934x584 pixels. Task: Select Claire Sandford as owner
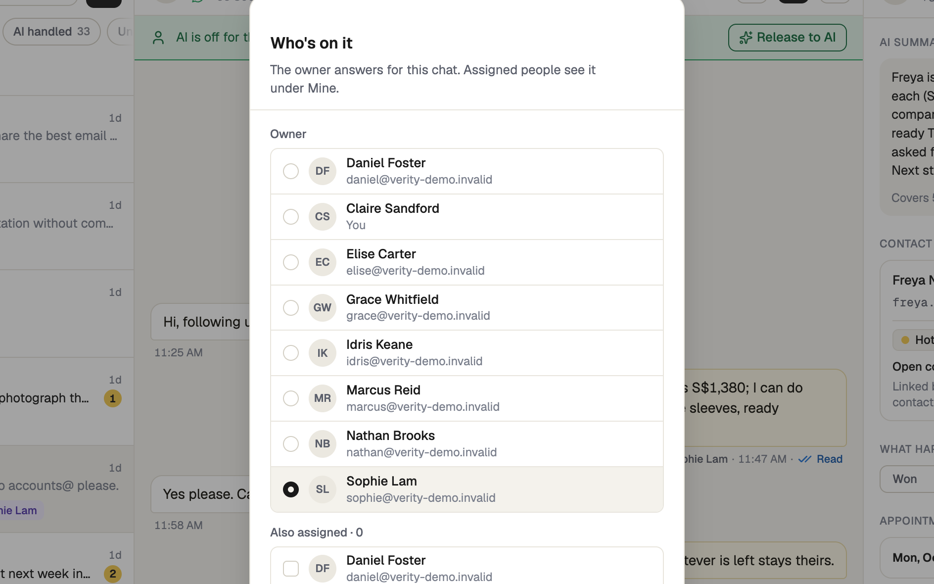(291, 217)
